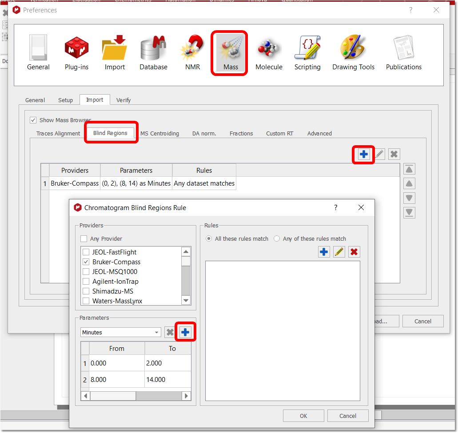The height and width of the screenshot is (433, 458).
Task: Open the Blind Regions tab
Action: click(x=110, y=133)
